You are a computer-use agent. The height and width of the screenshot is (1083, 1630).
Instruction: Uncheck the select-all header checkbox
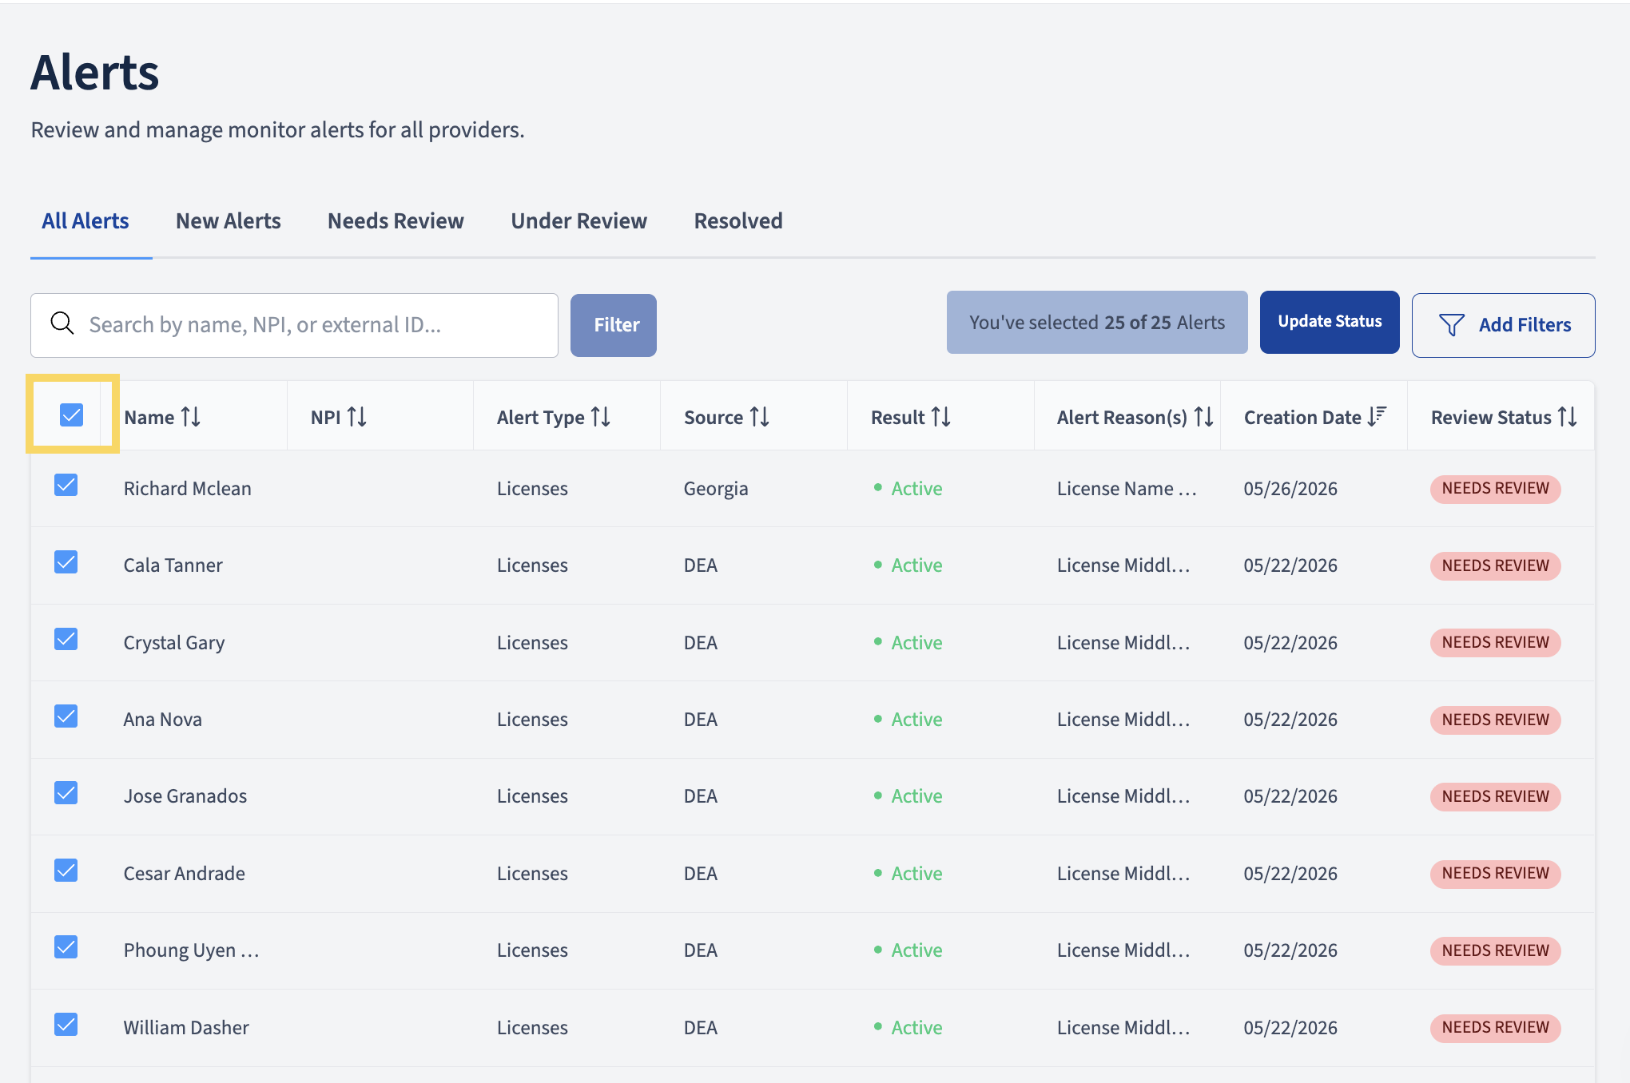pyautogui.click(x=72, y=415)
